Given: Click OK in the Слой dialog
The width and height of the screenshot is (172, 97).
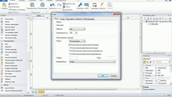Looking at the screenshot, I should pos(103,76).
